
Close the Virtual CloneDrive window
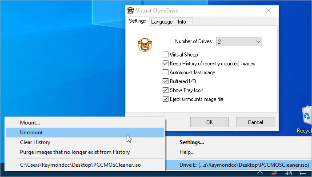coord(268,11)
